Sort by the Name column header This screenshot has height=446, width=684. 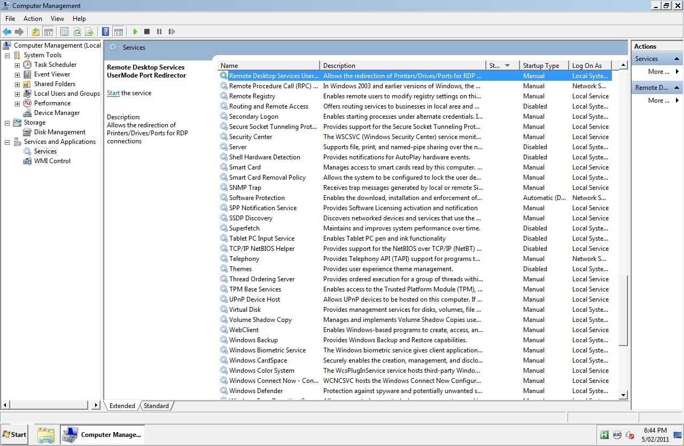click(269, 66)
